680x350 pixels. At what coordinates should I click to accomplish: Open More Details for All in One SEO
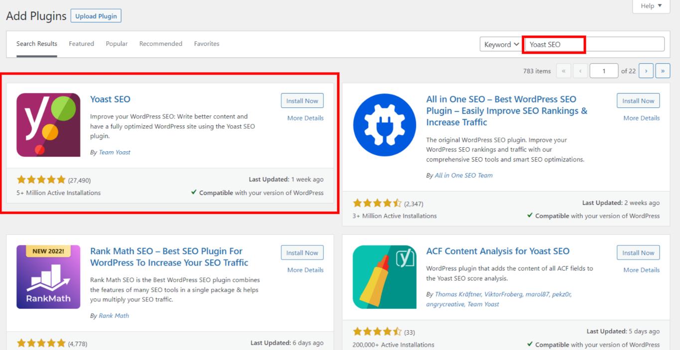pos(642,118)
